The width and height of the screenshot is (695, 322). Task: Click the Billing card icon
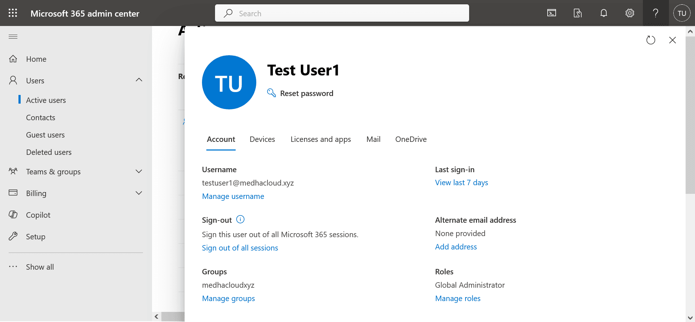pyautogui.click(x=13, y=193)
